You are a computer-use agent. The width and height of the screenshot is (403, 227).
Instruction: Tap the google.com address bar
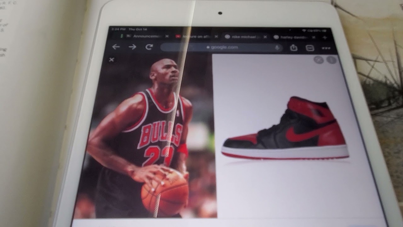point(222,47)
